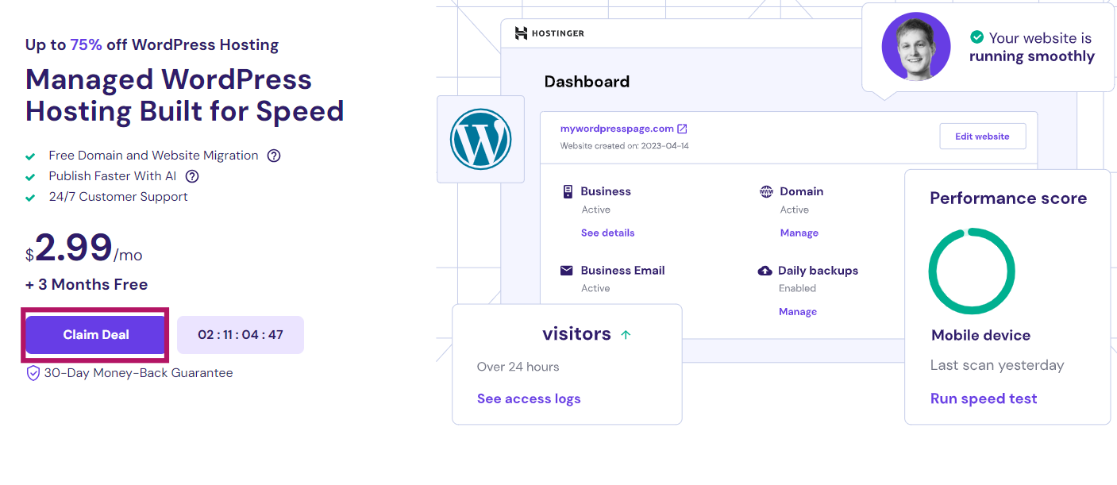
Task: Click the green checkmark near website status
Action: tap(977, 37)
